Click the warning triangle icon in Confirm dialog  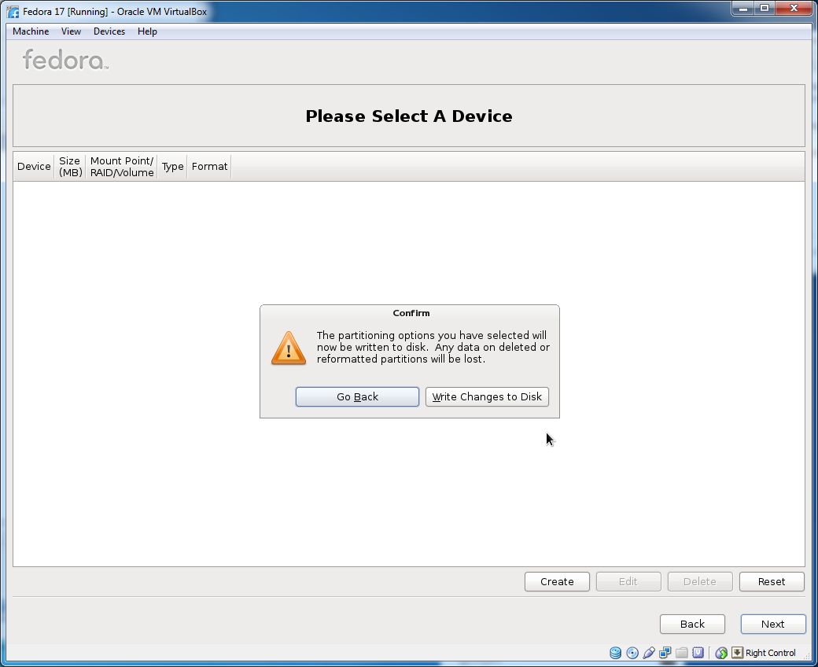click(x=289, y=348)
